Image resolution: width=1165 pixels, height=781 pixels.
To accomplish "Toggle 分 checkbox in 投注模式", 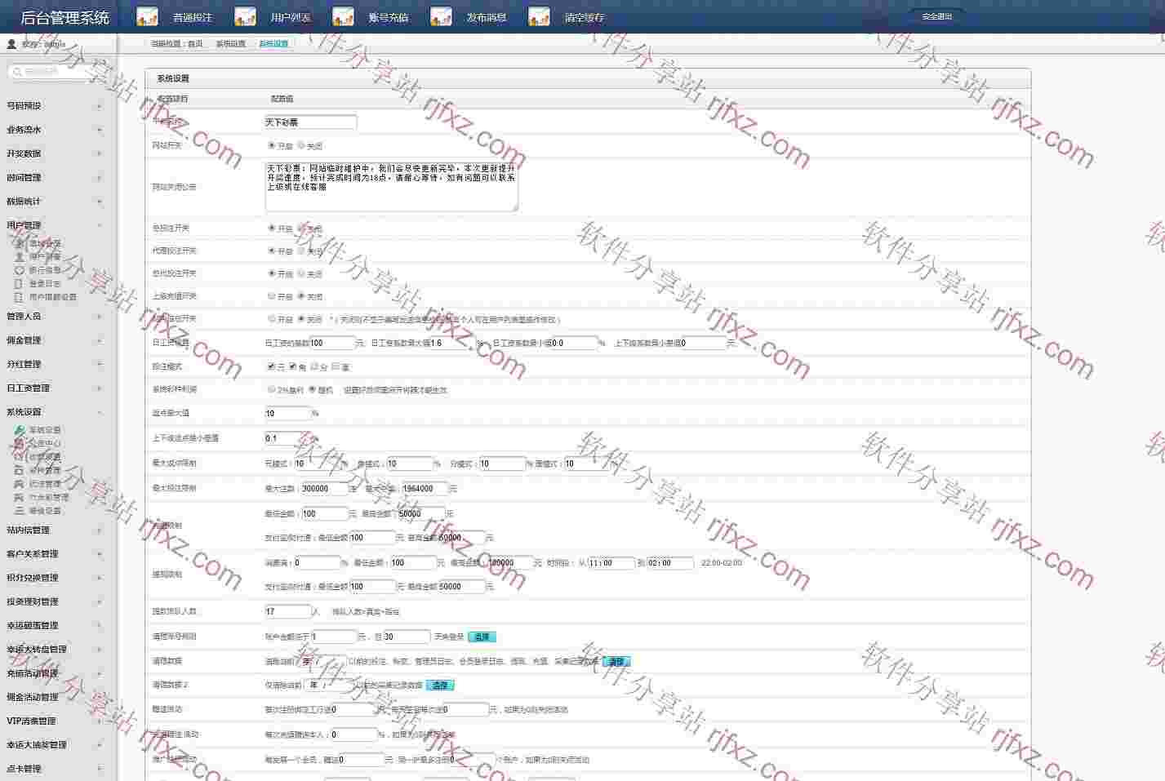I will click(x=314, y=366).
